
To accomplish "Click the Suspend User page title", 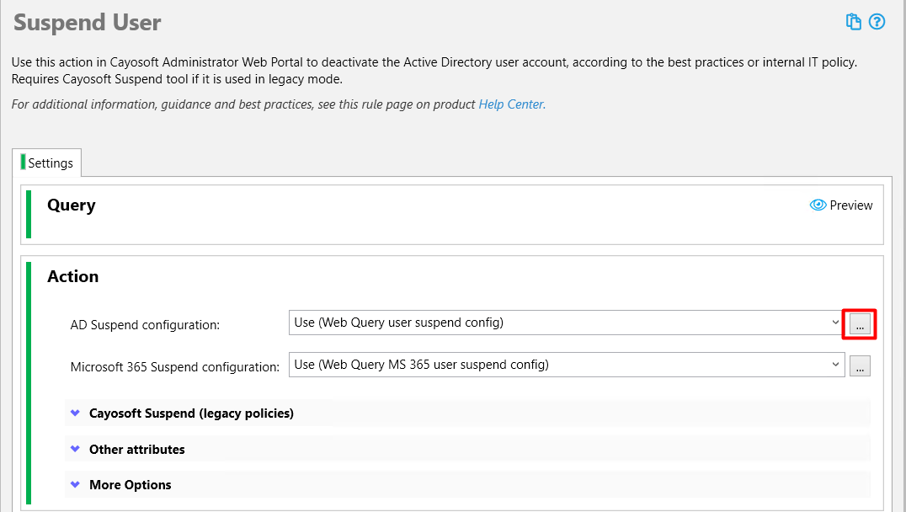I will 88,23.
